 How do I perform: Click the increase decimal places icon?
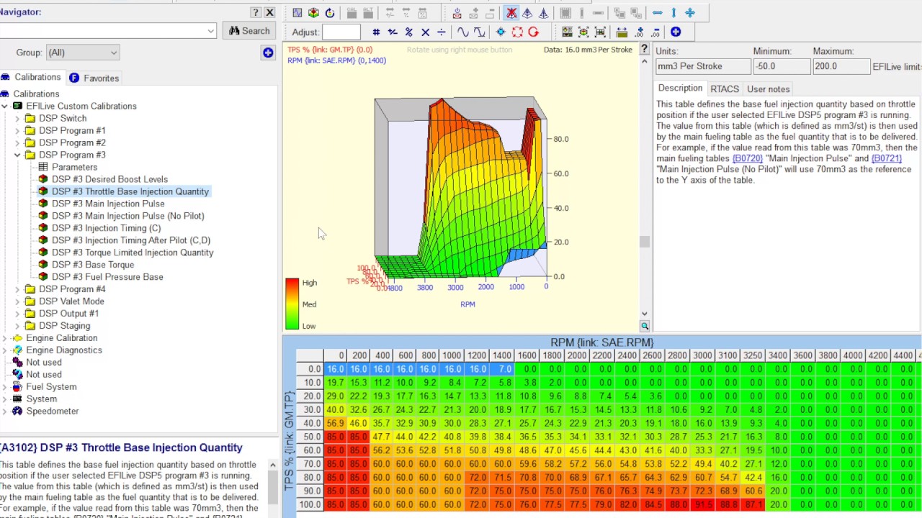pos(638,32)
